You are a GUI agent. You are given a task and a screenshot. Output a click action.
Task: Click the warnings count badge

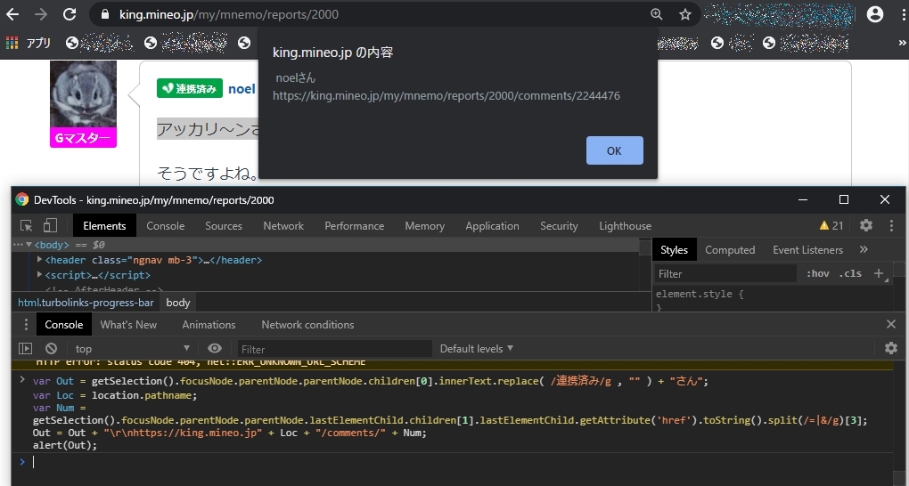coord(831,226)
